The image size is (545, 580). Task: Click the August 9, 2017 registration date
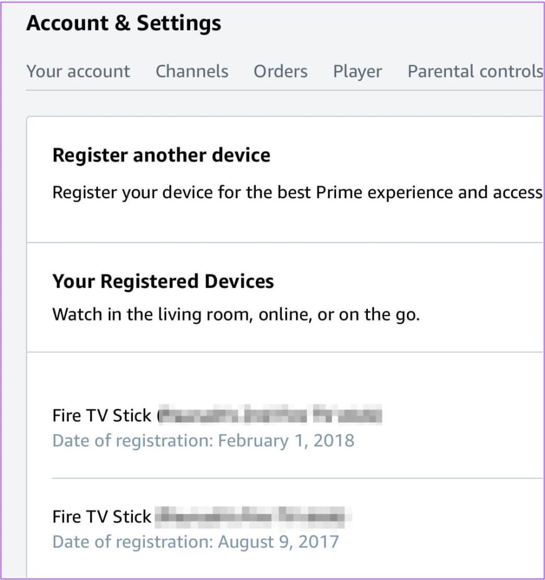pyautogui.click(x=195, y=541)
